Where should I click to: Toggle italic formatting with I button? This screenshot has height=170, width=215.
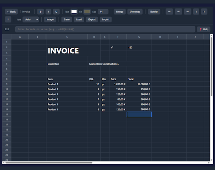[48, 12]
